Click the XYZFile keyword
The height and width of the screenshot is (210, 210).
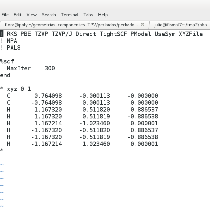191,34
